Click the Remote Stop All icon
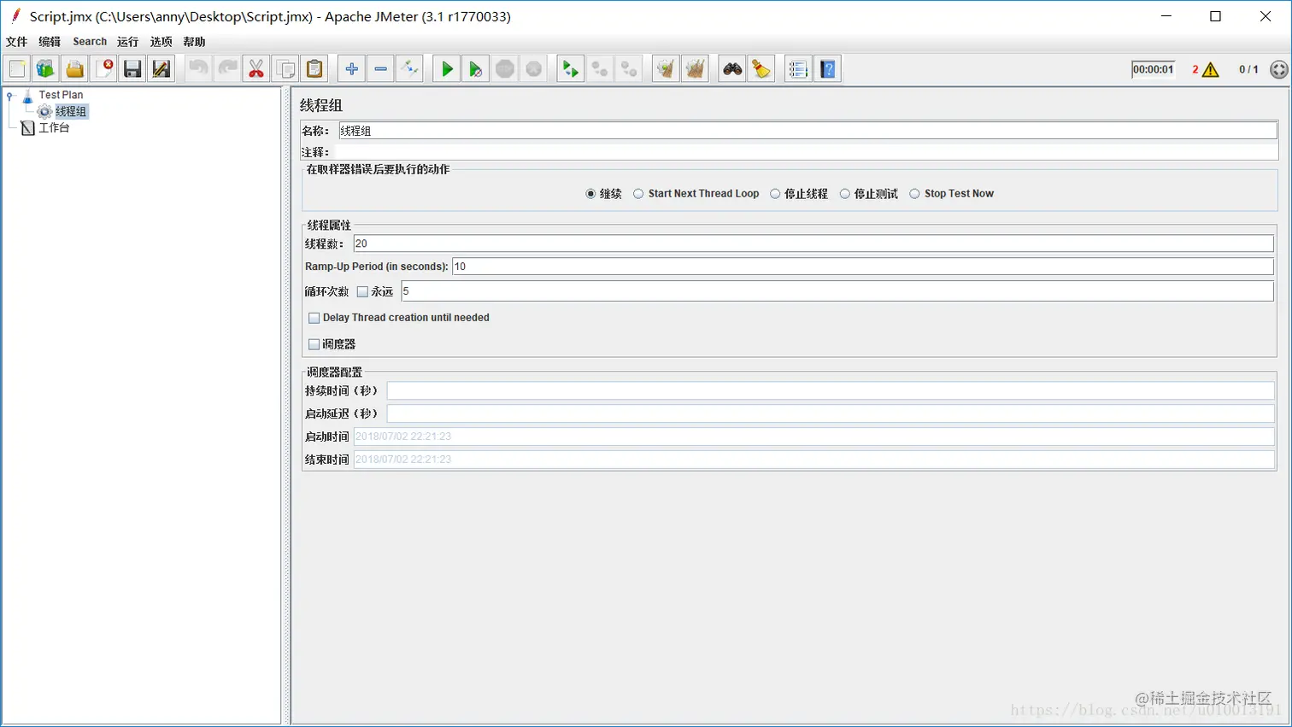This screenshot has height=727, width=1292. click(x=600, y=69)
